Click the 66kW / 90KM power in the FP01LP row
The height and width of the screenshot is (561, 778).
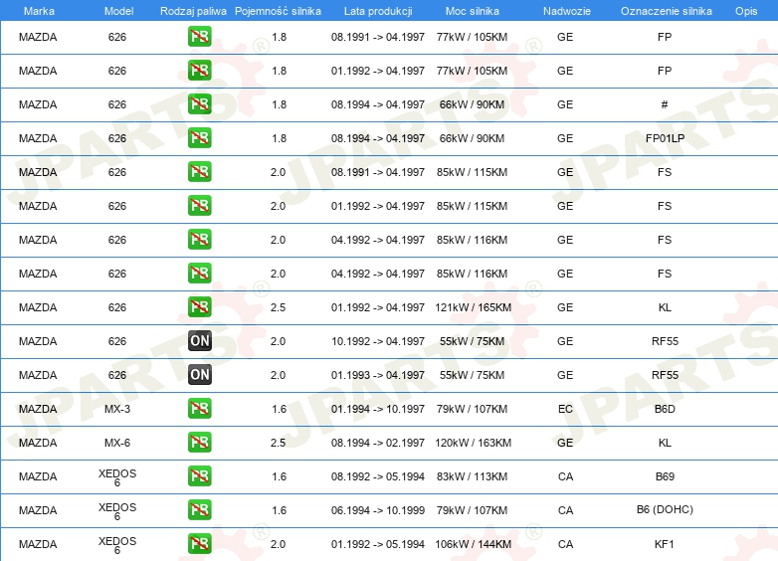coord(472,138)
